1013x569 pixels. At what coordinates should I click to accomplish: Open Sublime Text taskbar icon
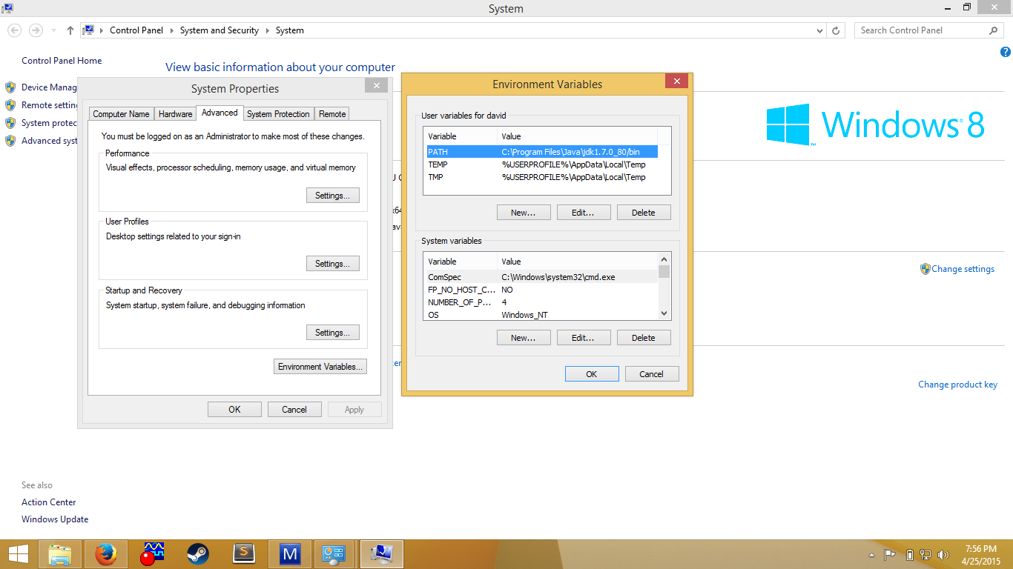pyautogui.click(x=244, y=554)
